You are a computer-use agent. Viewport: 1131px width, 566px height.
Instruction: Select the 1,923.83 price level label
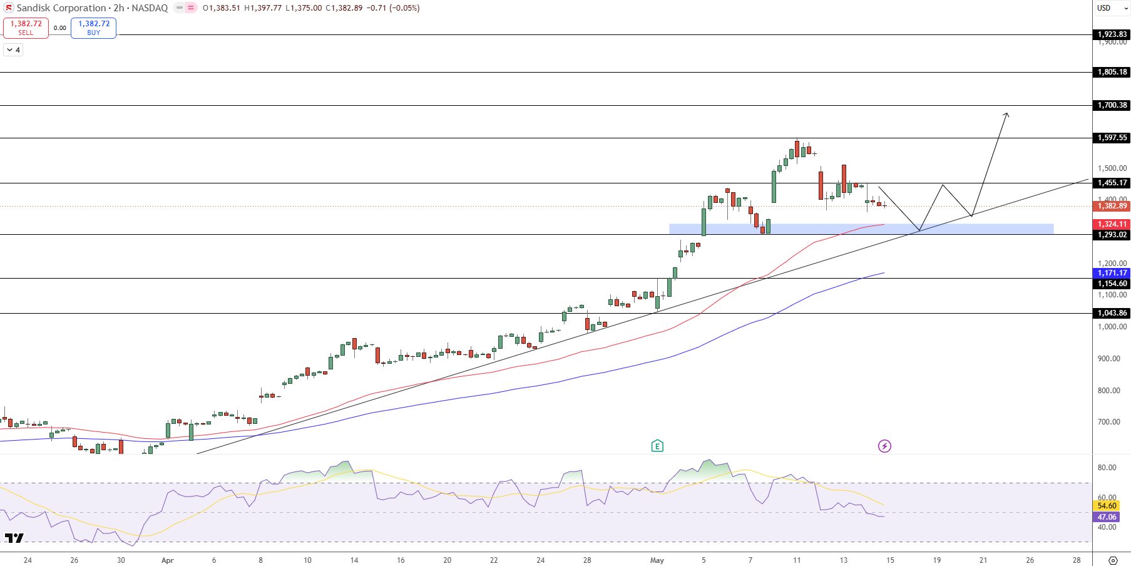coord(1112,34)
